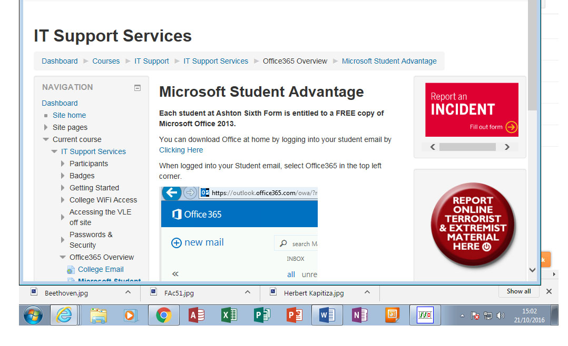568x346 pixels.
Task: Expand College WiFi Access node
Action: pyautogui.click(x=63, y=200)
